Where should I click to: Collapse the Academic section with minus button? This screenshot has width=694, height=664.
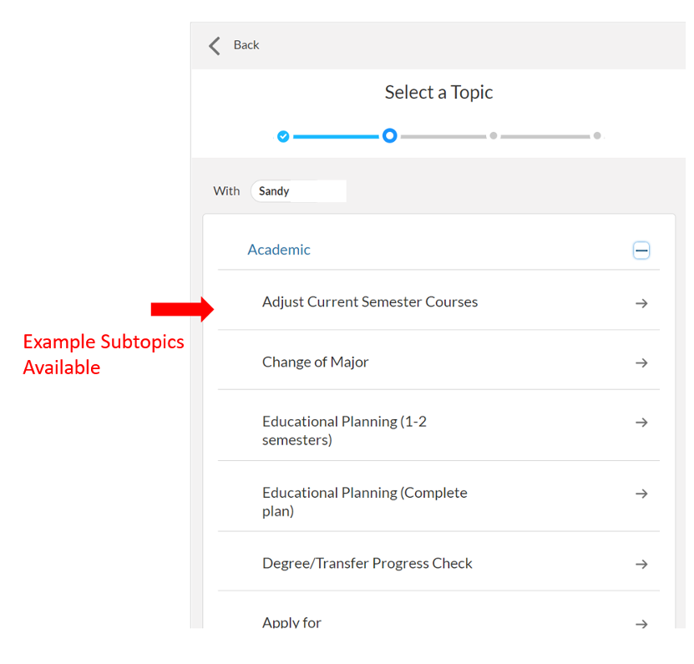click(x=641, y=250)
